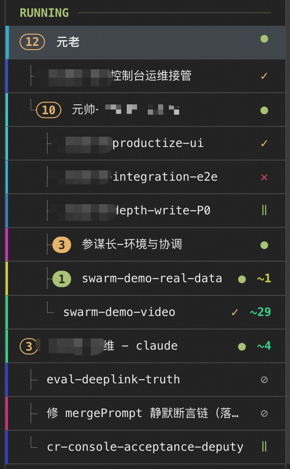The image size is (290, 469).
Task: Click the ~1 change count on swarm-demo-real-data
Action: coord(264,278)
